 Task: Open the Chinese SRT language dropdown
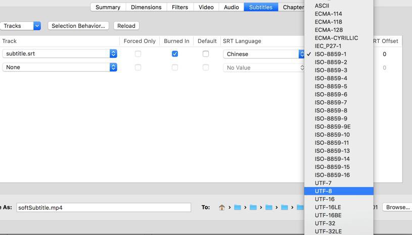pos(264,54)
